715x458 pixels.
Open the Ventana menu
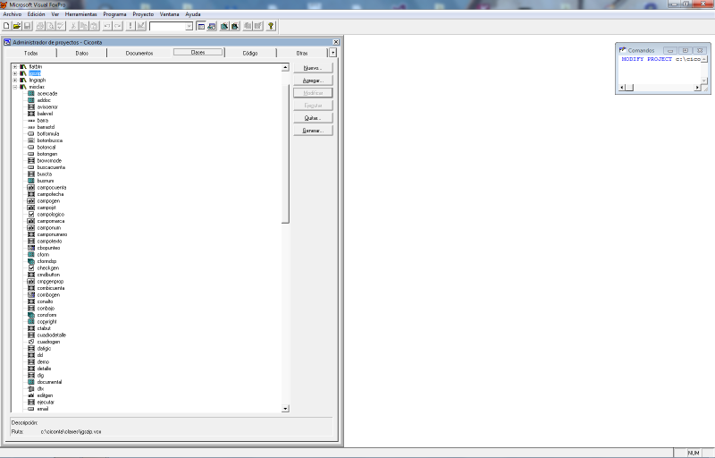[x=169, y=14]
